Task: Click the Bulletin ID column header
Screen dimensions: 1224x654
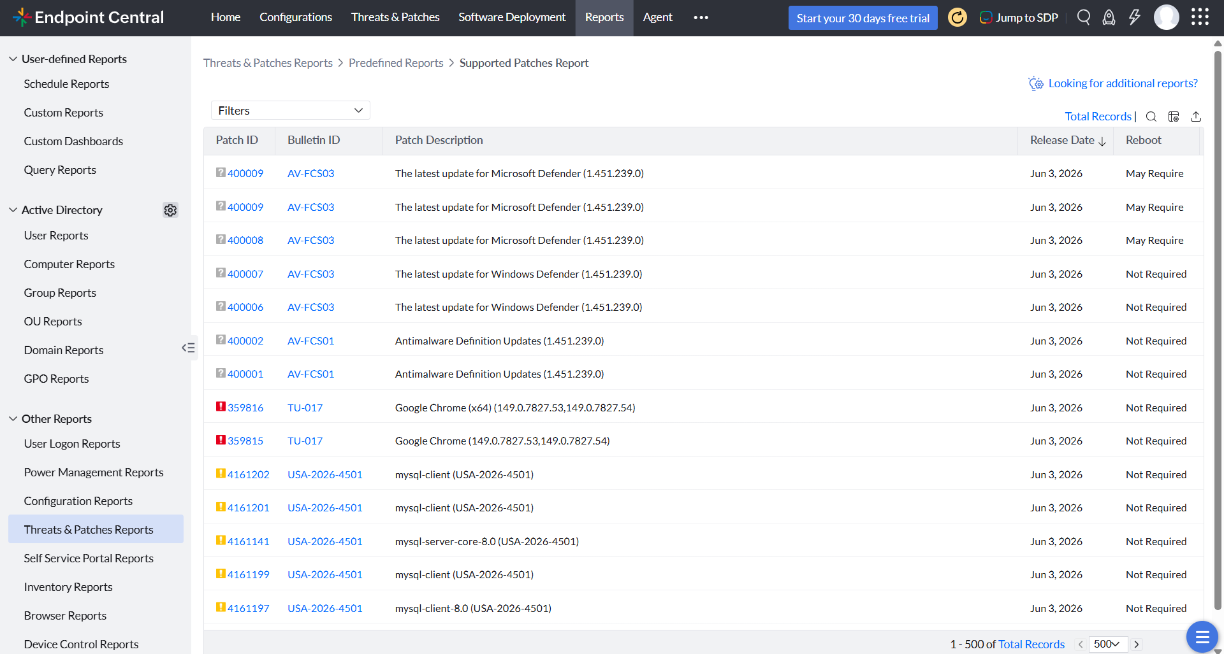Action: pos(314,140)
